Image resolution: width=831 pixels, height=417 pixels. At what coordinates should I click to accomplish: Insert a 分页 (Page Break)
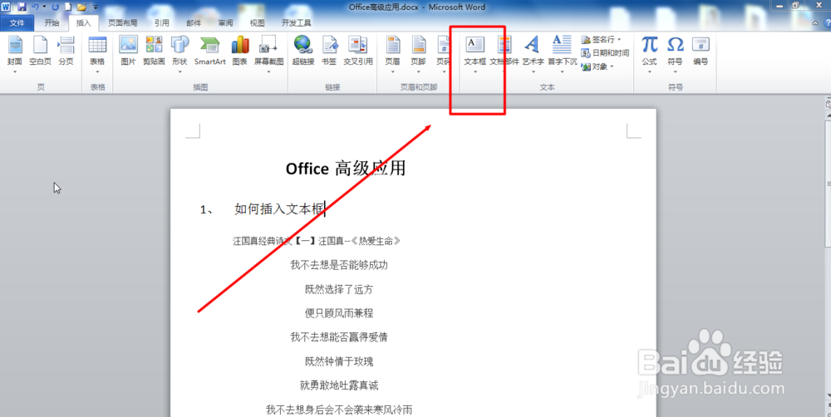[66, 51]
